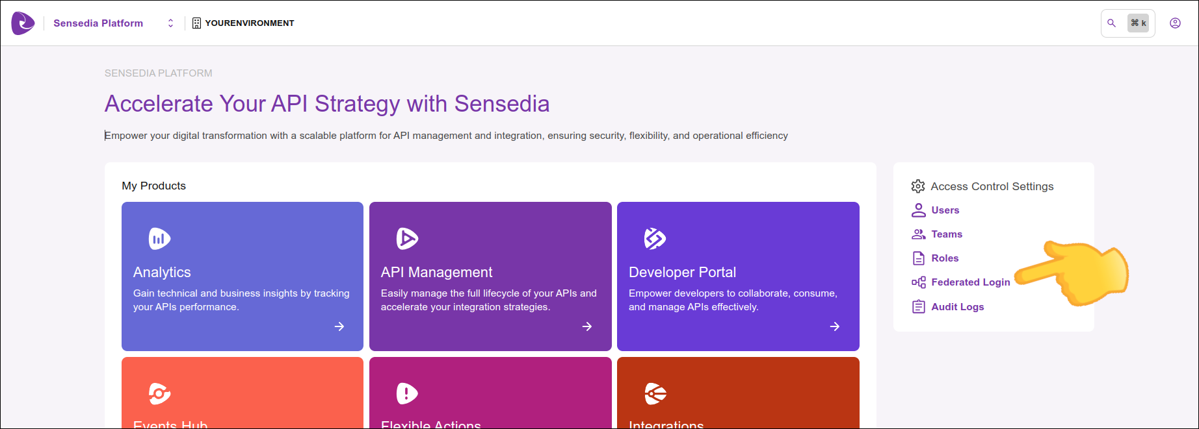1199x429 pixels.
Task: Open the user profile icon
Action: click(1175, 23)
